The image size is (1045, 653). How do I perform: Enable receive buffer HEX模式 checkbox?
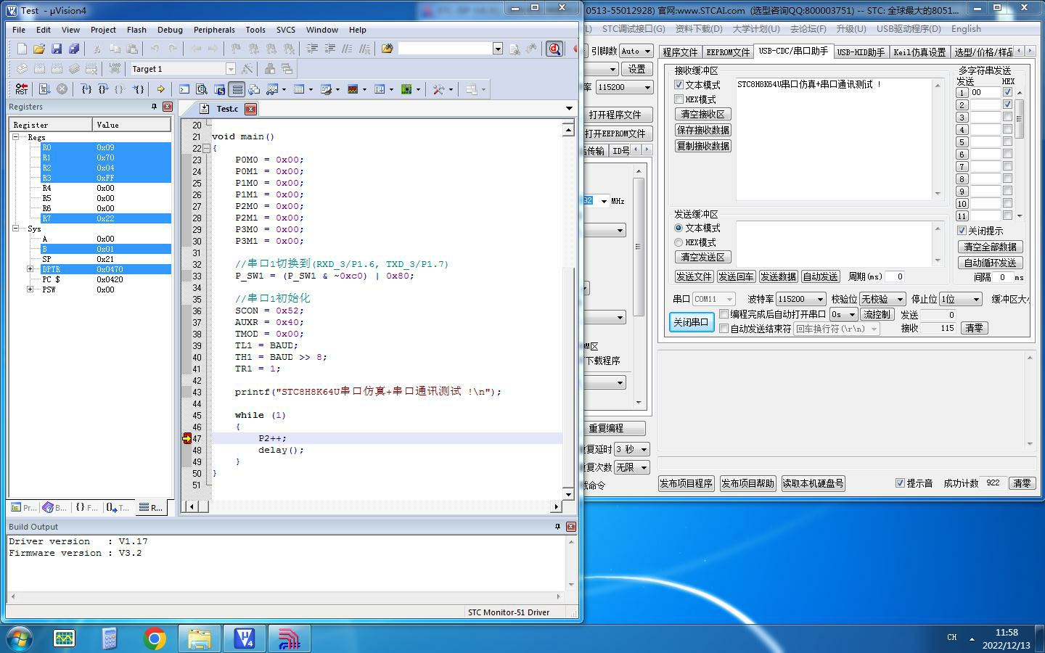click(x=679, y=99)
